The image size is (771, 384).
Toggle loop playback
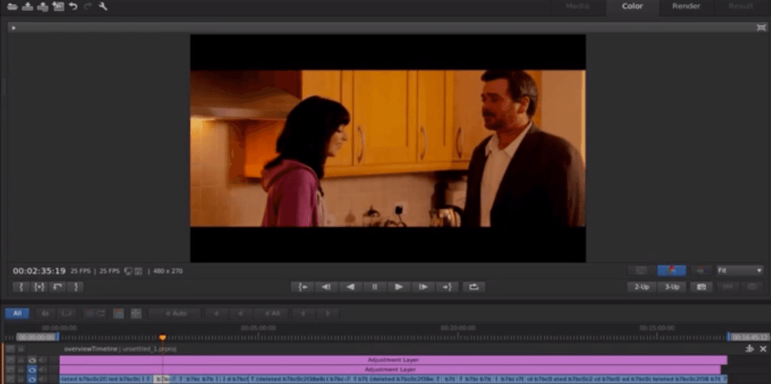474,287
